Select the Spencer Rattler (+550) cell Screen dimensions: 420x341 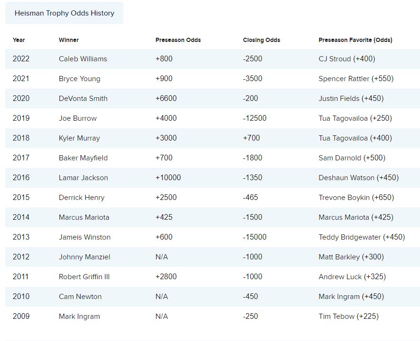click(x=356, y=79)
